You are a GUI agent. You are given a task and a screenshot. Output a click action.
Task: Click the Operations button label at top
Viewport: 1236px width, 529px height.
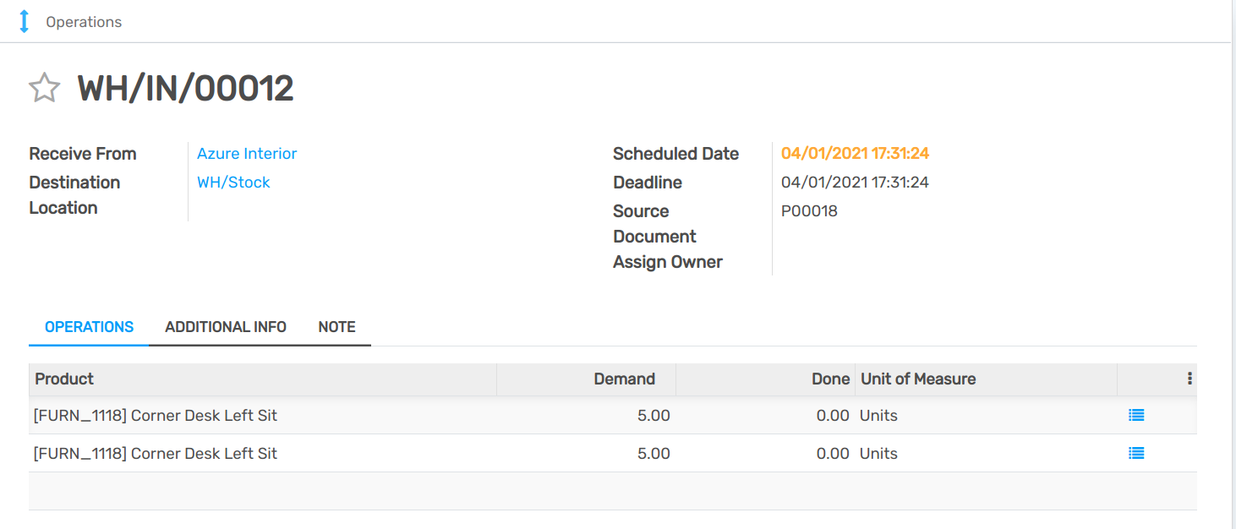pyautogui.click(x=84, y=22)
